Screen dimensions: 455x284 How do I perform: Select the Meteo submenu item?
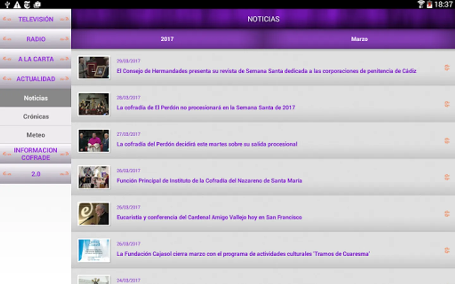(x=35, y=135)
